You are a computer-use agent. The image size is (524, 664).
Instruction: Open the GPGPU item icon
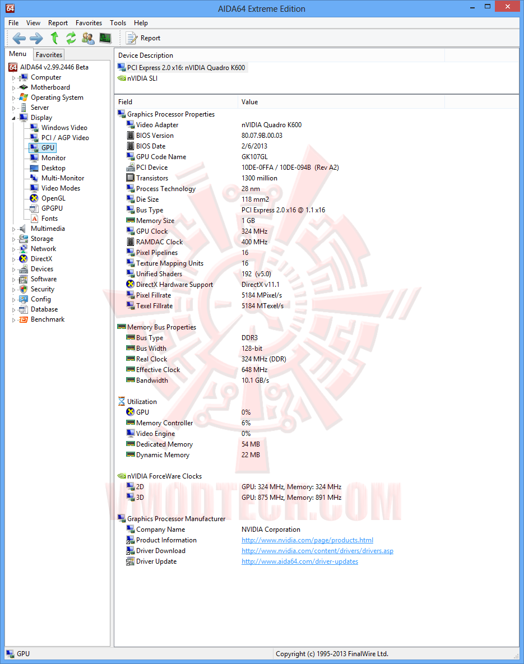point(34,208)
